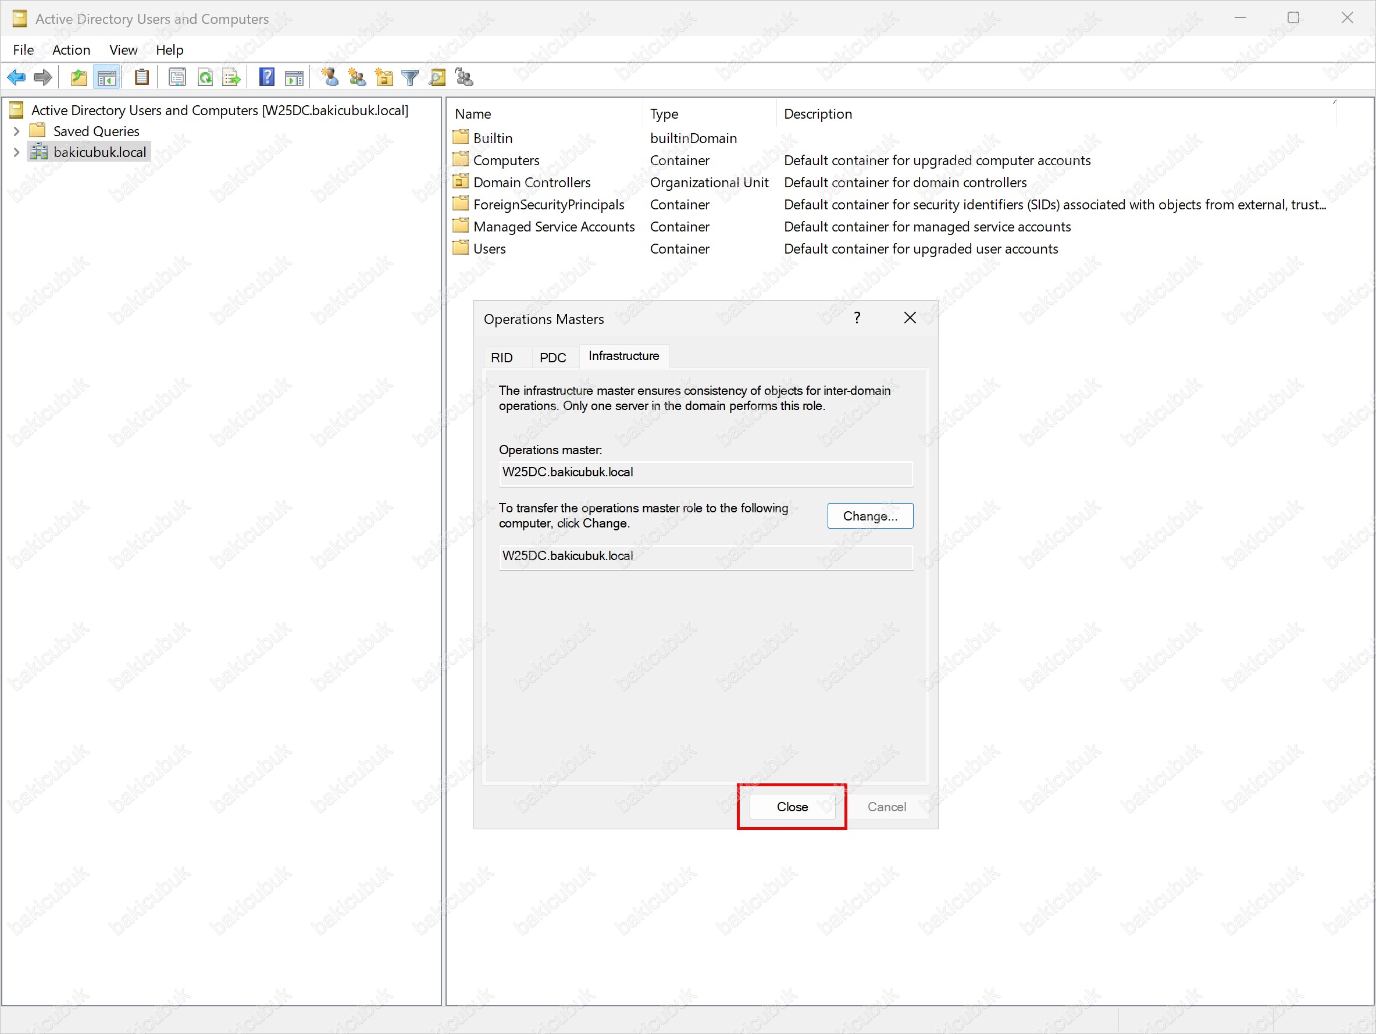Open the Help menu

point(169,50)
